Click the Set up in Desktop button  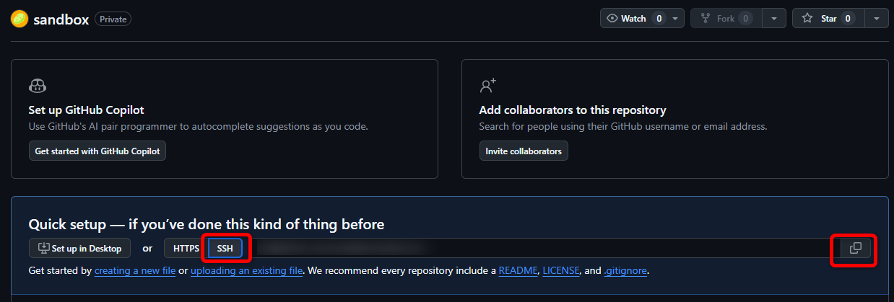80,249
